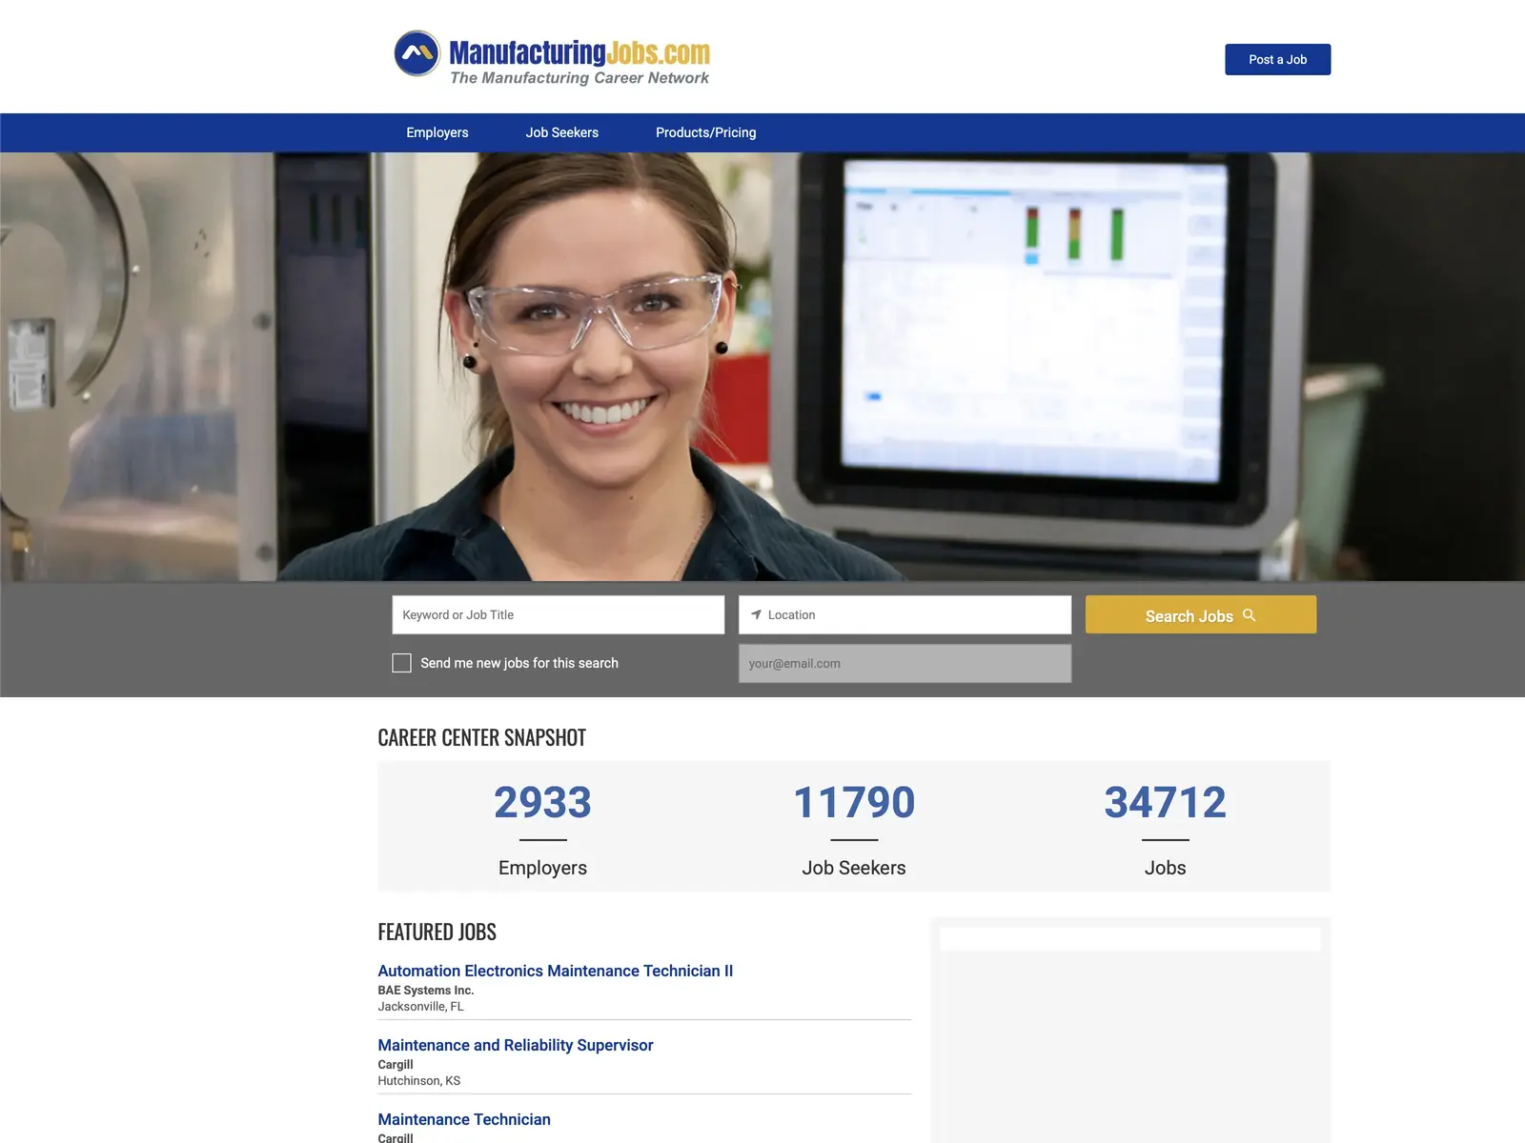This screenshot has height=1143, width=1525.
Task: Click the 11790 Job Seekers count
Action: [x=854, y=802]
